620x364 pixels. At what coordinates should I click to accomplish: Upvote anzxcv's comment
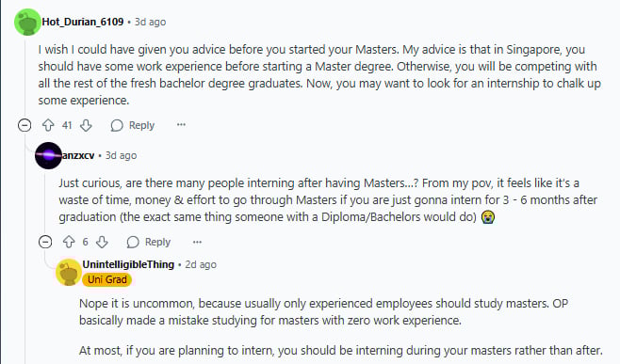coord(69,242)
